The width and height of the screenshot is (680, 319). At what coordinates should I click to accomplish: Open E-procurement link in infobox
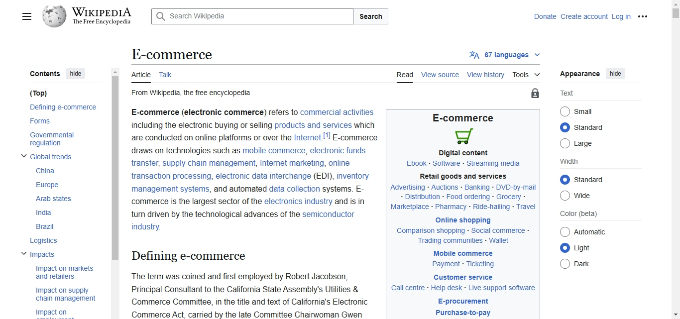(463, 301)
